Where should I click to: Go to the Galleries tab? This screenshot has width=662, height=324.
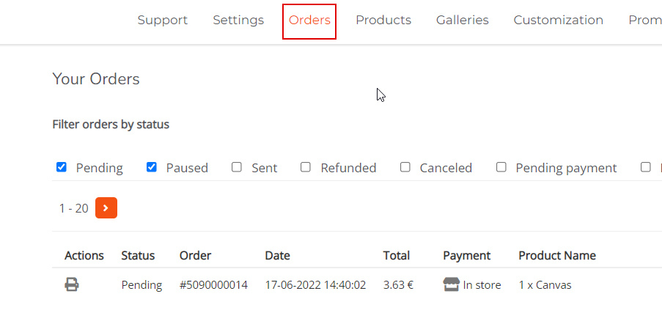coord(462,21)
